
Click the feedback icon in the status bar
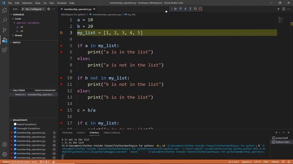(x=283, y=162)
